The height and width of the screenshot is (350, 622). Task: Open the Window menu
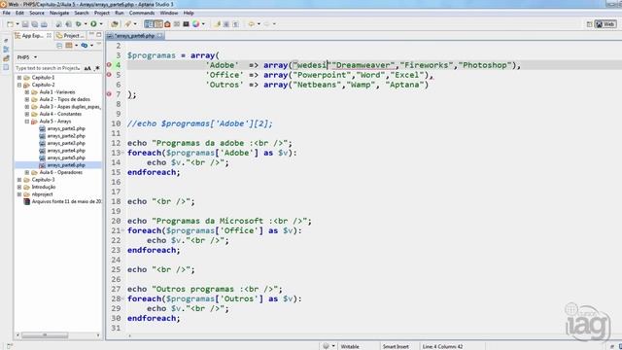(x=169, y=13)
